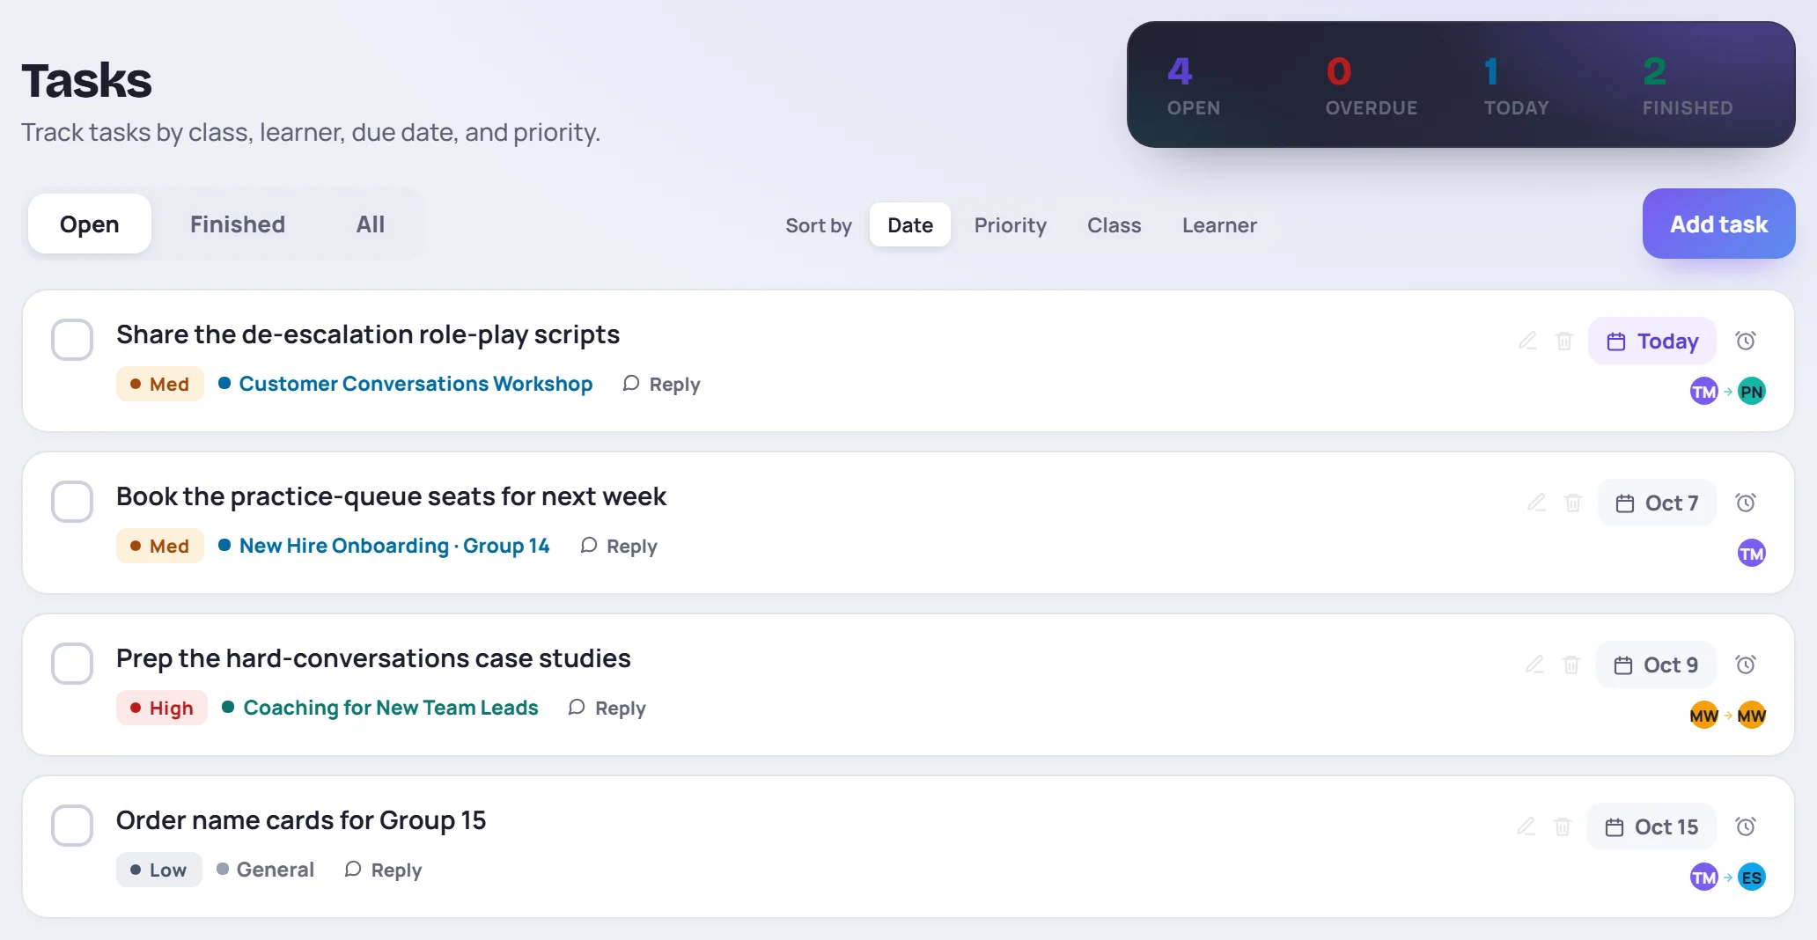The image size is (1817, 940).
Task: Set alarm for the Oct 15 task
Action: [x=1746, y=826]
